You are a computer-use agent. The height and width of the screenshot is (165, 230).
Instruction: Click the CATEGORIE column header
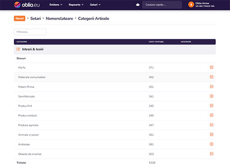click(21, 42)
